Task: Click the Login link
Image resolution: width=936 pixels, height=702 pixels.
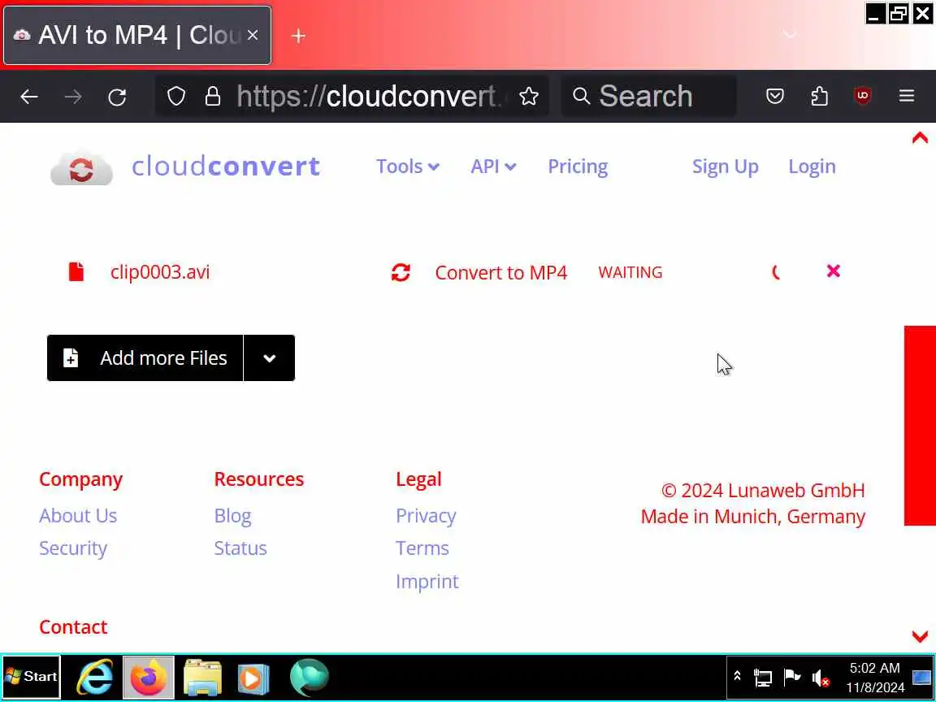Action: pyautogui.click(x=812, y=167)
